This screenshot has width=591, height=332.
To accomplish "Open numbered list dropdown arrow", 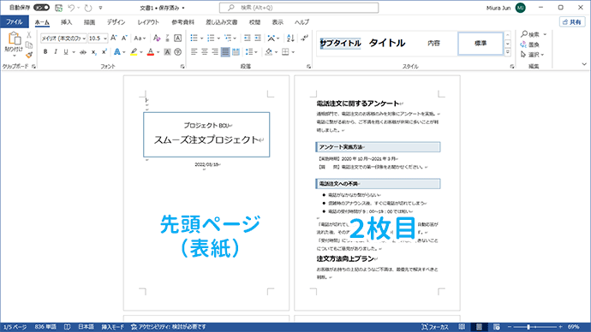I will pyautogui.click(x=218, y=39).
